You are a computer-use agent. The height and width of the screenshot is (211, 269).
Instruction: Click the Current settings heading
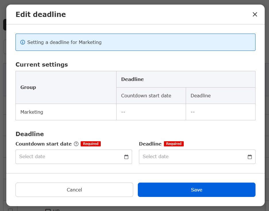point(42,65)
